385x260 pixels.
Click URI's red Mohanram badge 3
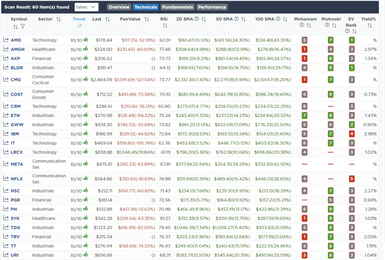[x=305, y=255]
